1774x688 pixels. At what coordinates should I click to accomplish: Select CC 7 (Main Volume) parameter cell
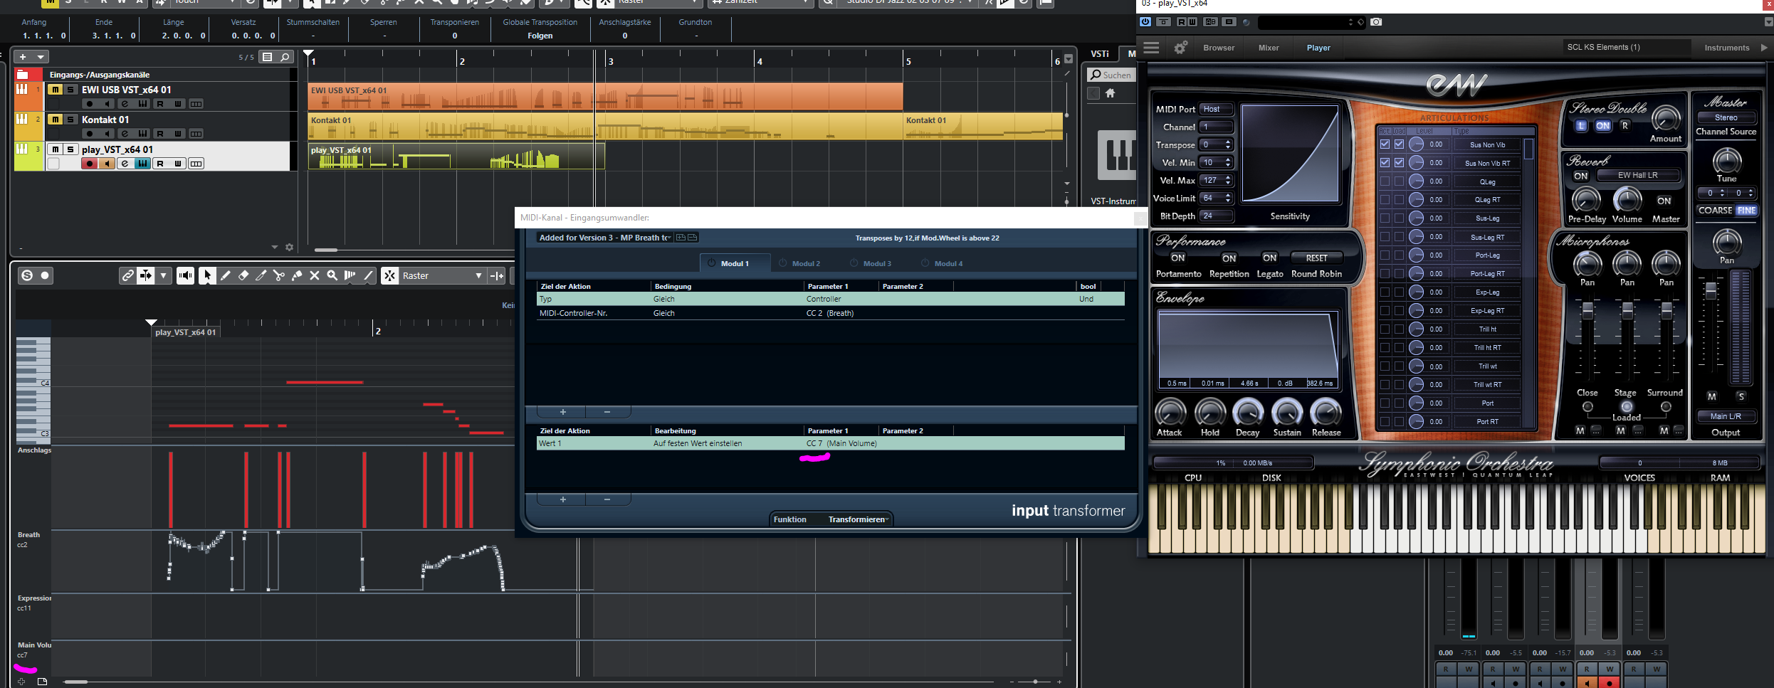pyautogui.click(x=841, y=443)
